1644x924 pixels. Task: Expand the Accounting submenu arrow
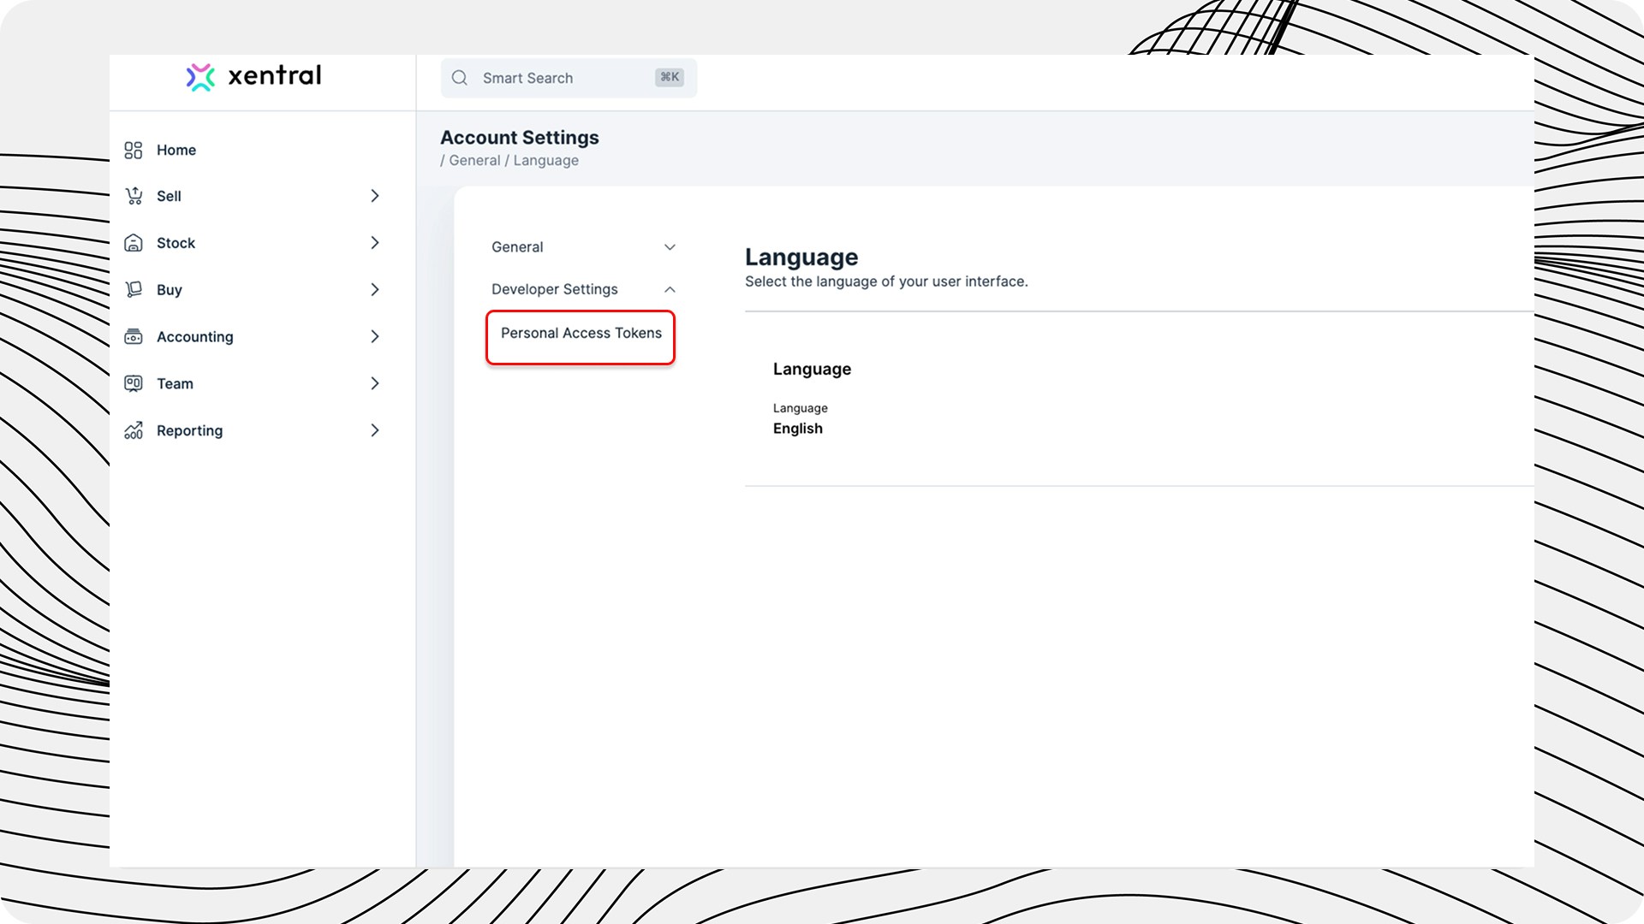coord(374,336)
